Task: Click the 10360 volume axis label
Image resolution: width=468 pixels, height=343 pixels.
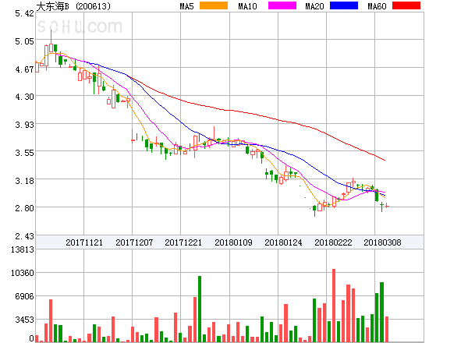Action: pos(23,273)
